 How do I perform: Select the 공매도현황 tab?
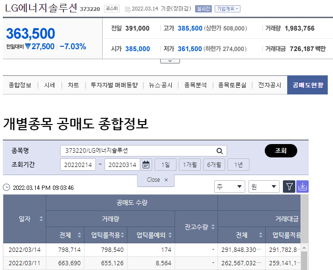[x=308, y=85]
